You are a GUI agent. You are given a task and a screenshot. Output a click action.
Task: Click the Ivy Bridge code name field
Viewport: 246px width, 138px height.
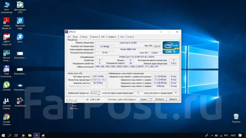point(105,46)
